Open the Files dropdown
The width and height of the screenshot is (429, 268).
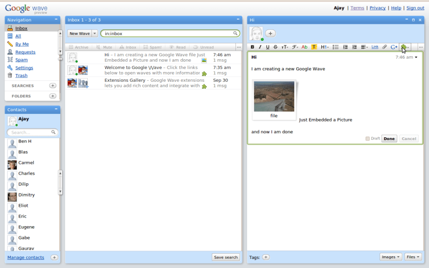[x=413, y=257]
